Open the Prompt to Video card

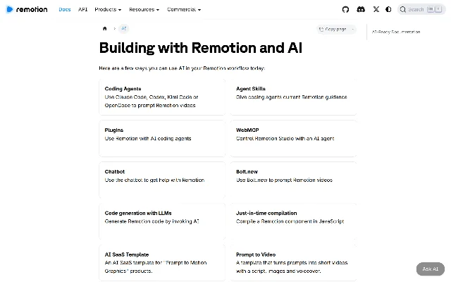293,263
